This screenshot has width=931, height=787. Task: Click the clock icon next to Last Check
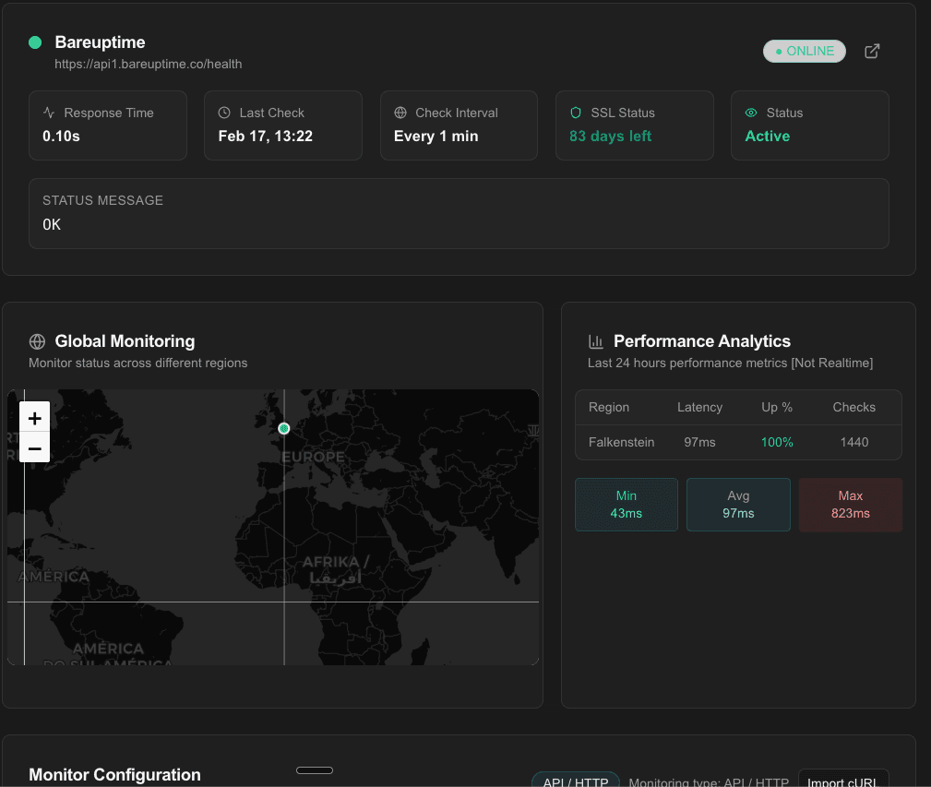223,112
